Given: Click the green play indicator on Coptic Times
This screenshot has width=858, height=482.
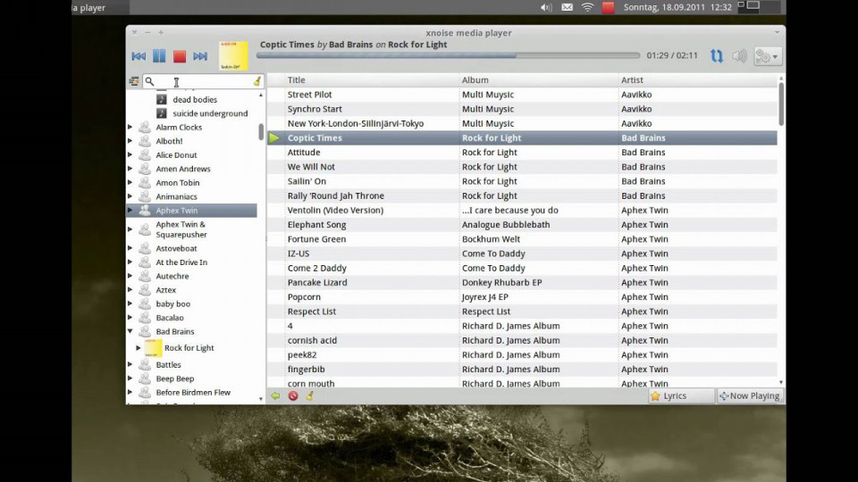Looking at the screenshot, I should tap(274, 137).
